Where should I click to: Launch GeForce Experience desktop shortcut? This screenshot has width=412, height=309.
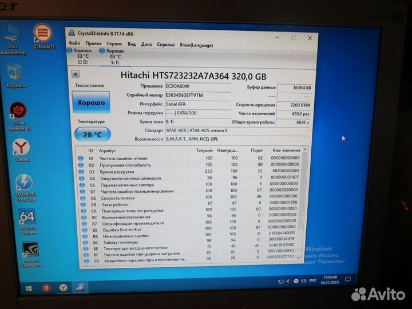point(31,255)
